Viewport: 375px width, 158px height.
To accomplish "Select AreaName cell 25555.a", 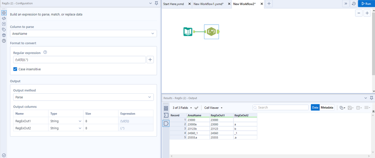I will click(198, 137).
